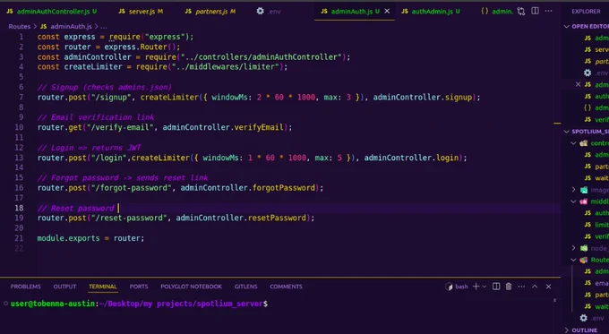Open the terminal launch profile dropdown arrow

coord(484,287)
